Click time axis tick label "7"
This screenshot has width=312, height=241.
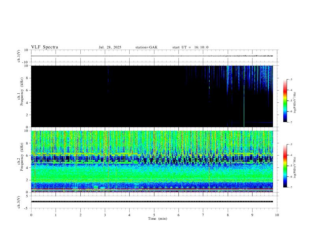click(203, 215)
